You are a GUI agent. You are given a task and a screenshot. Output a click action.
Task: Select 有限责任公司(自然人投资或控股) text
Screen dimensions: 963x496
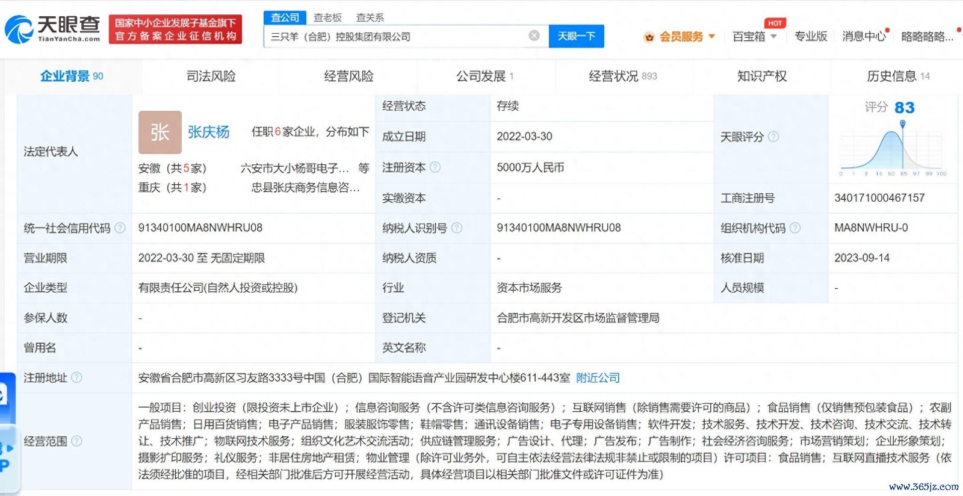(x=218, y=288)
